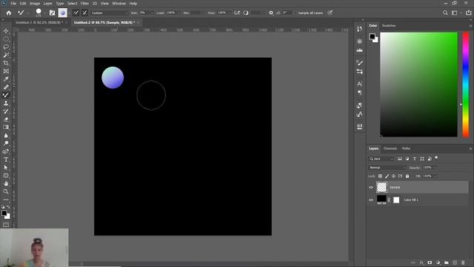Screen dimensions: 474x267
Task: Switch to the Untitled-1 document tab
Action: click(39, 22)
